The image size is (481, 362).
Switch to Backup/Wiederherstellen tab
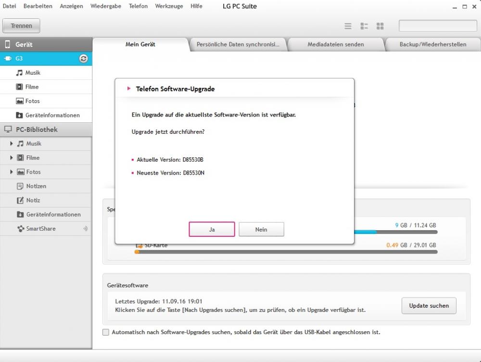pyautogui.click(x=432, y=44)
